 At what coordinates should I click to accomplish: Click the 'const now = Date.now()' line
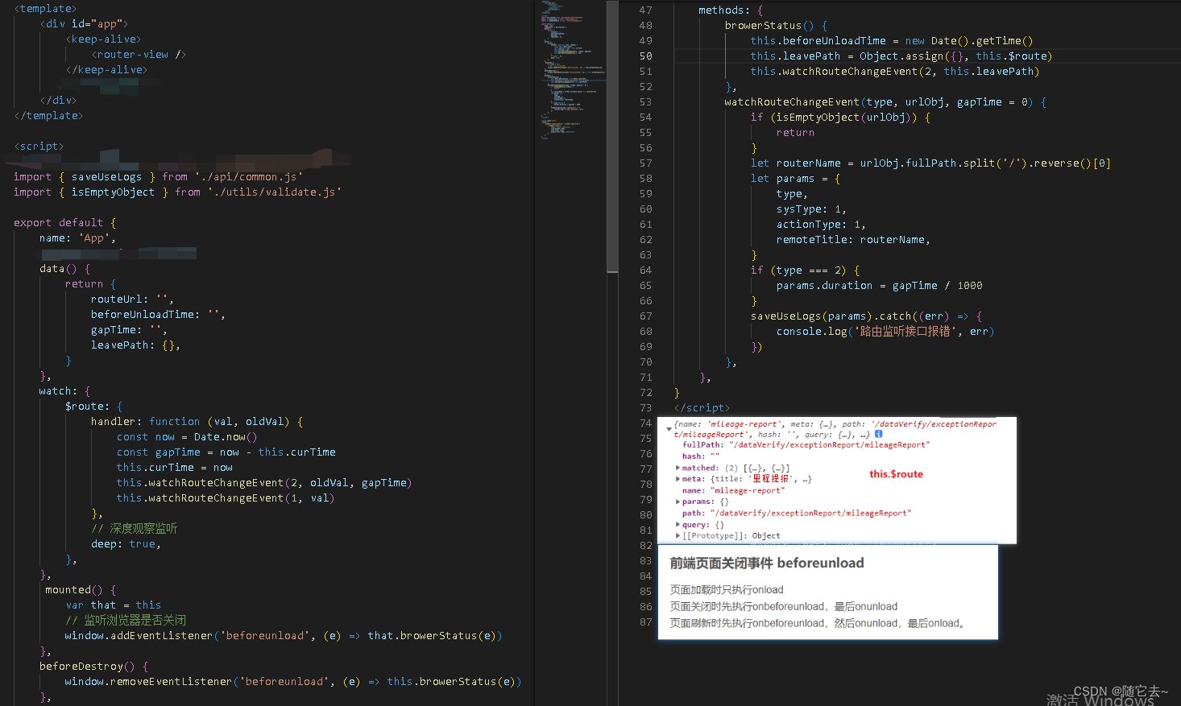click(x=187, y=437)
